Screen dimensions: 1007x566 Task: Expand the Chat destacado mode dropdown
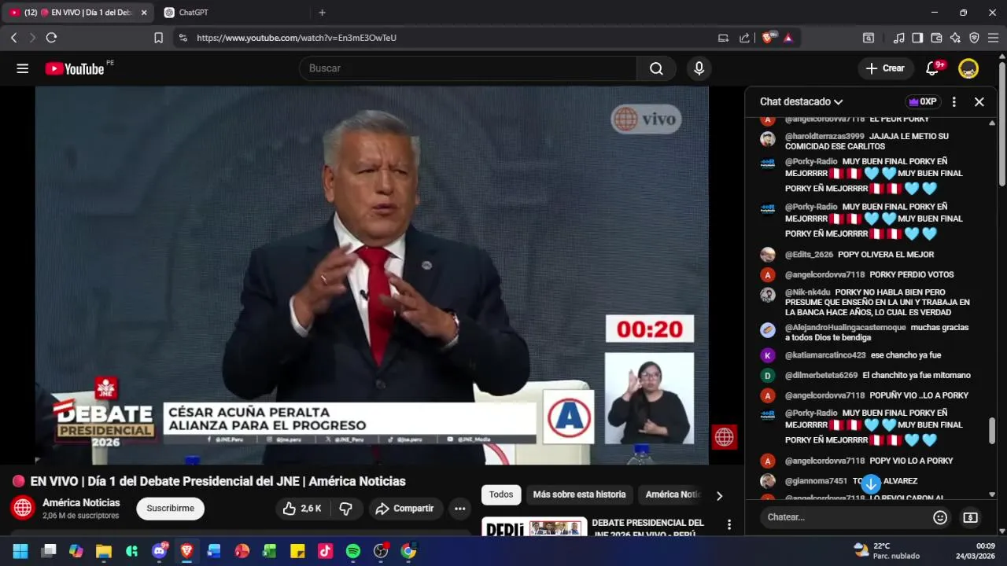tap(801, 101)
